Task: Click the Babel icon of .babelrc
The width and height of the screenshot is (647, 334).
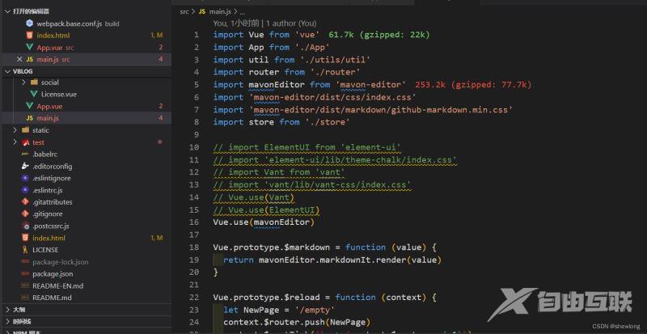Action: [25, 154]
